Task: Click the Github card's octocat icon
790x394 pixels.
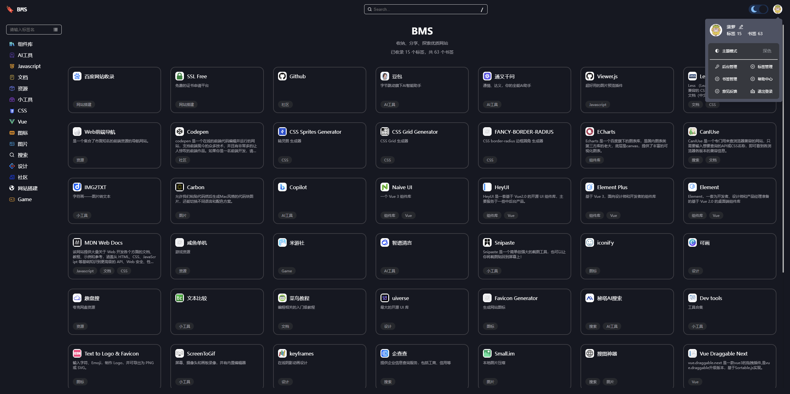Action: tap(282, 76)
